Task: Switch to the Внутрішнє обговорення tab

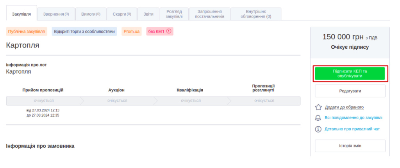Action: 256,14
